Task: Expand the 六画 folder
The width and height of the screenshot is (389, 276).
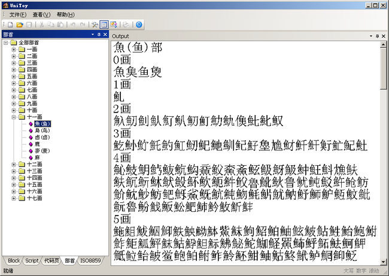Action: [14, 83]
